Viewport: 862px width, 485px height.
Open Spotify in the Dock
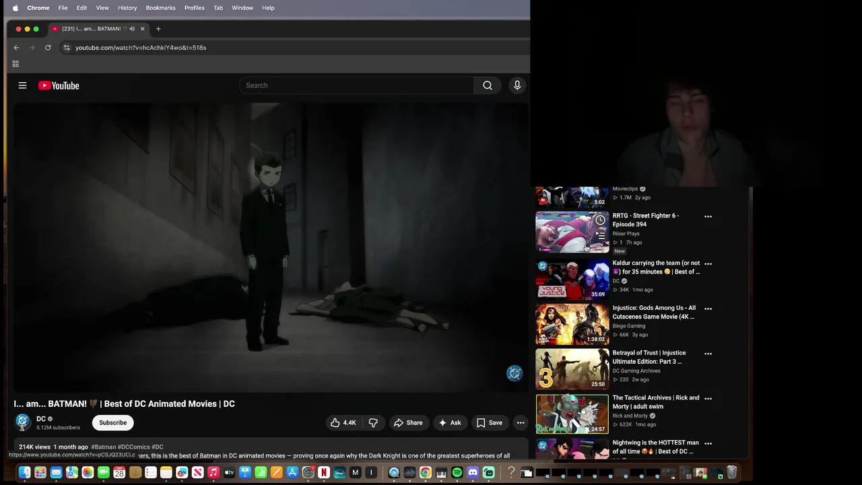(457, 473)
